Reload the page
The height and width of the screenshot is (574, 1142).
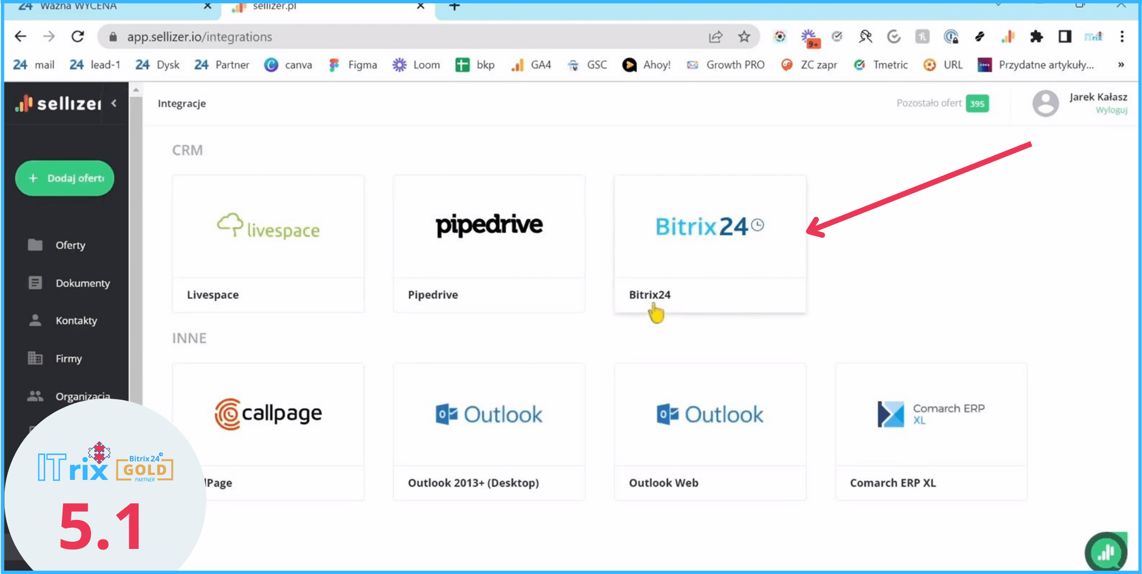[x=78, y=37]
